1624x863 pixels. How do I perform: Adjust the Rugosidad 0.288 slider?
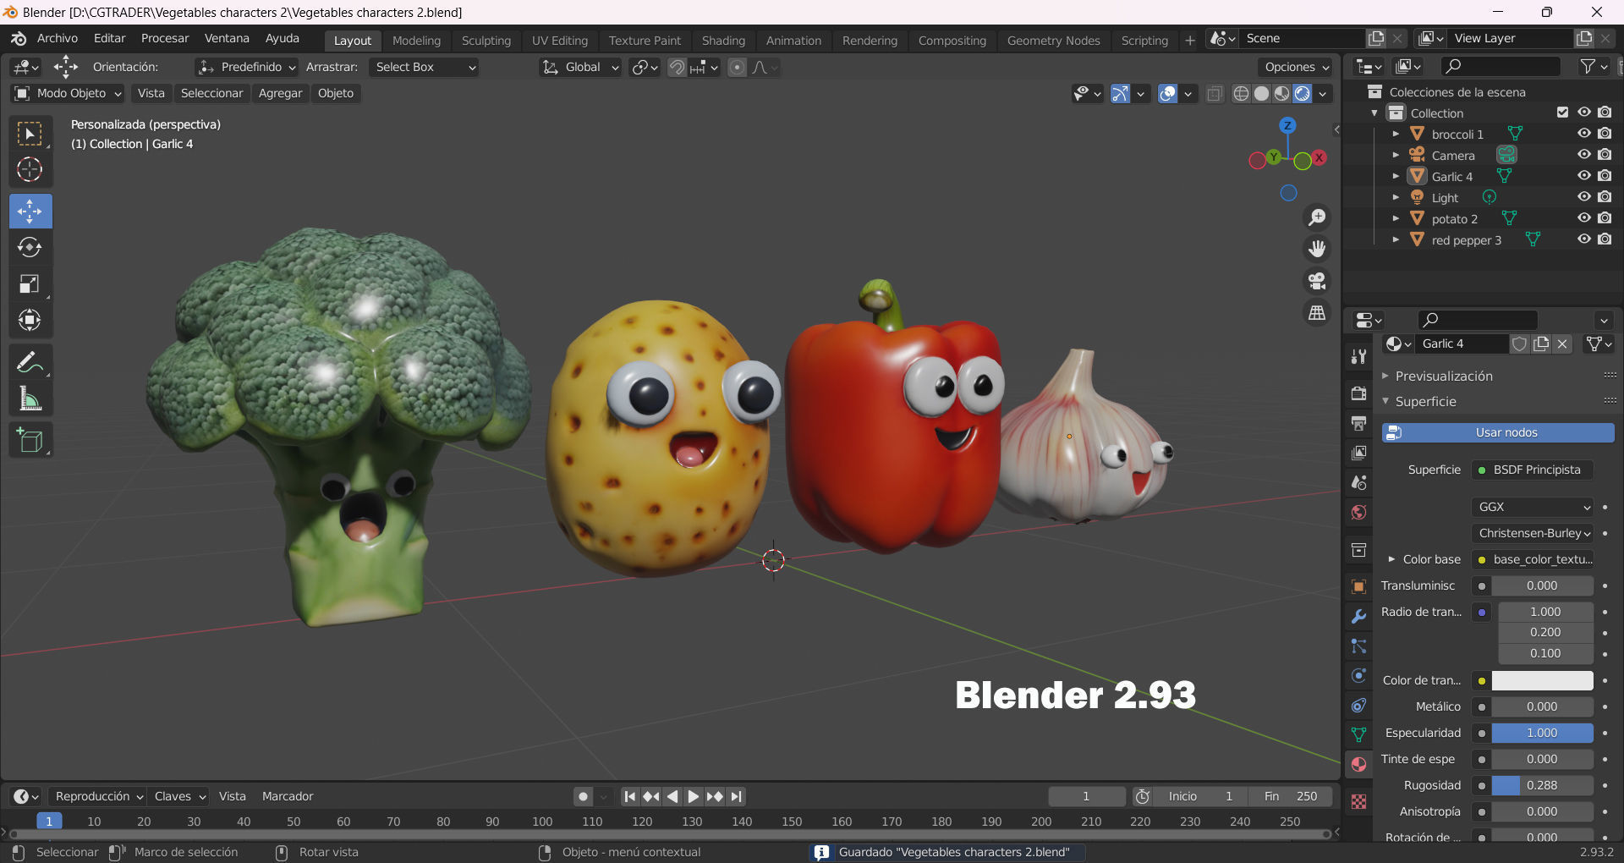[1542, 785]
